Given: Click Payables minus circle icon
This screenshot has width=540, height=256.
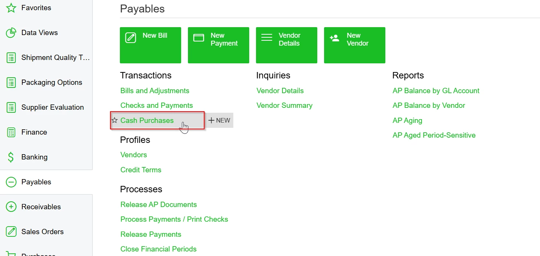Looking at the screenshot, I should point(11,182).
